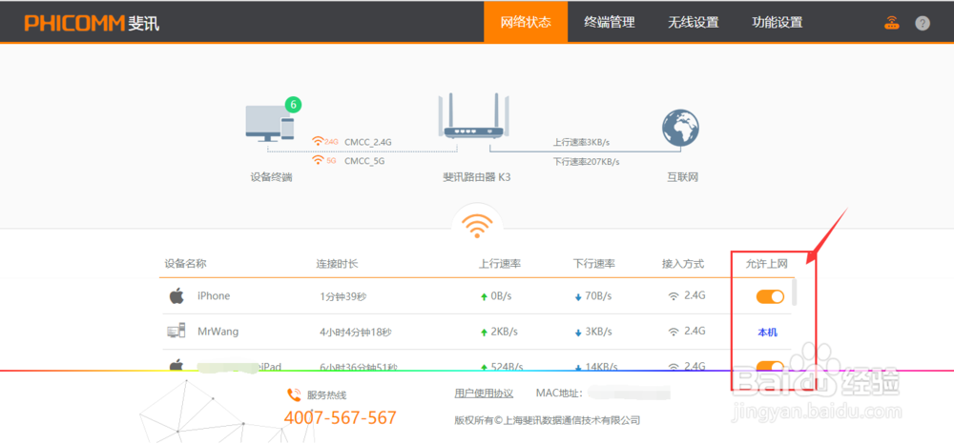Viewport: 954px width, 444px height.
Task: Open the 终端管理 tab
Action: click(x=610, y=22)
